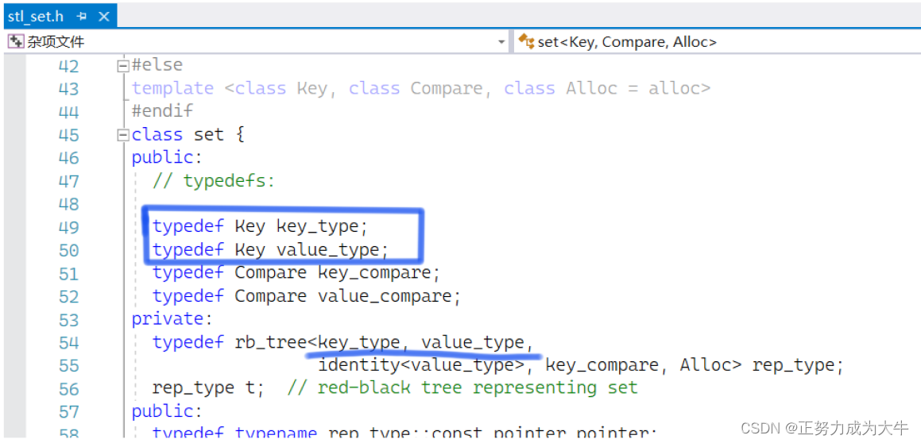Open the set<Key, Compare, Alloc> type dropdown
Screen dimensions: 921x443
pos(717,42)
